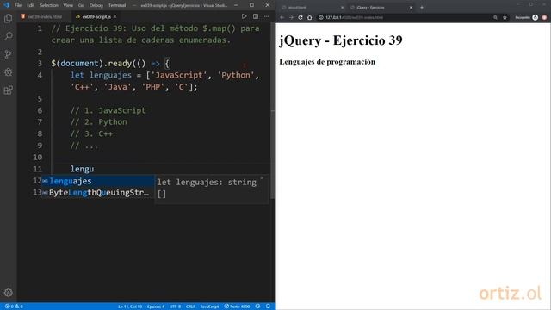The width and height of the screenshot is (551, 310).
Task: Open the Explorer view in VS Code
Action: pos(8,18)
